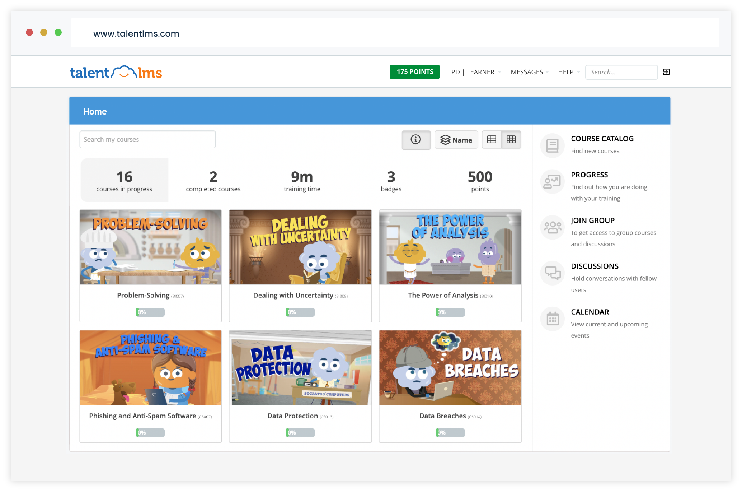Screen dimensions: 742x492
Task: Select the 16 courses in progress tab
Action: click(125, 180)
